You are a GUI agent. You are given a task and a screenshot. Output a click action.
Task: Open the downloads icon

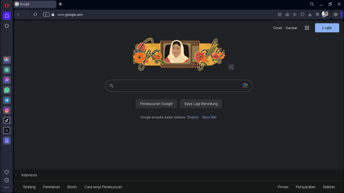tap(310, 14)
